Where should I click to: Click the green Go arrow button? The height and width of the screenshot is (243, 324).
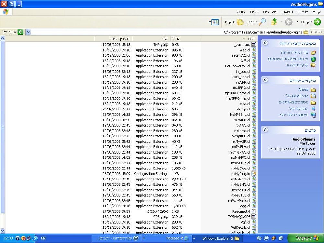point(20,32)
